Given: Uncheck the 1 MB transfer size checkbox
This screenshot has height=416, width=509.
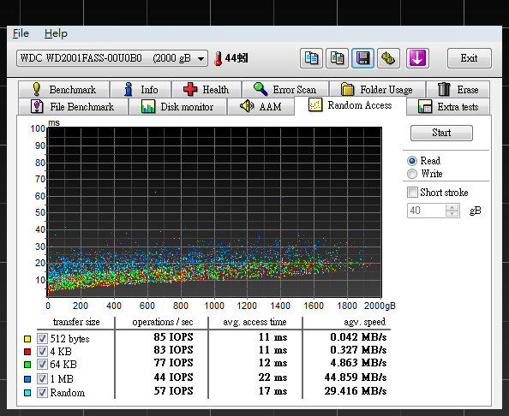Looking at the screenshot, I should 42,378.
